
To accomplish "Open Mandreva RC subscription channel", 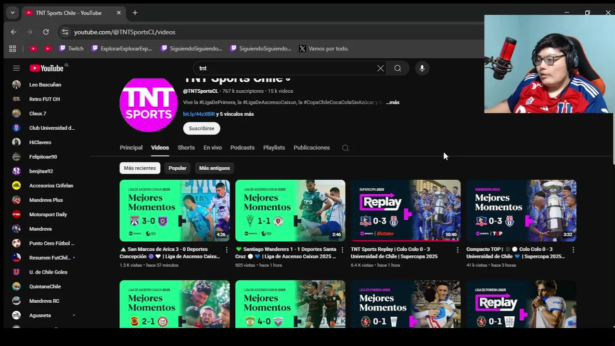I will click(x=44, y=301).
